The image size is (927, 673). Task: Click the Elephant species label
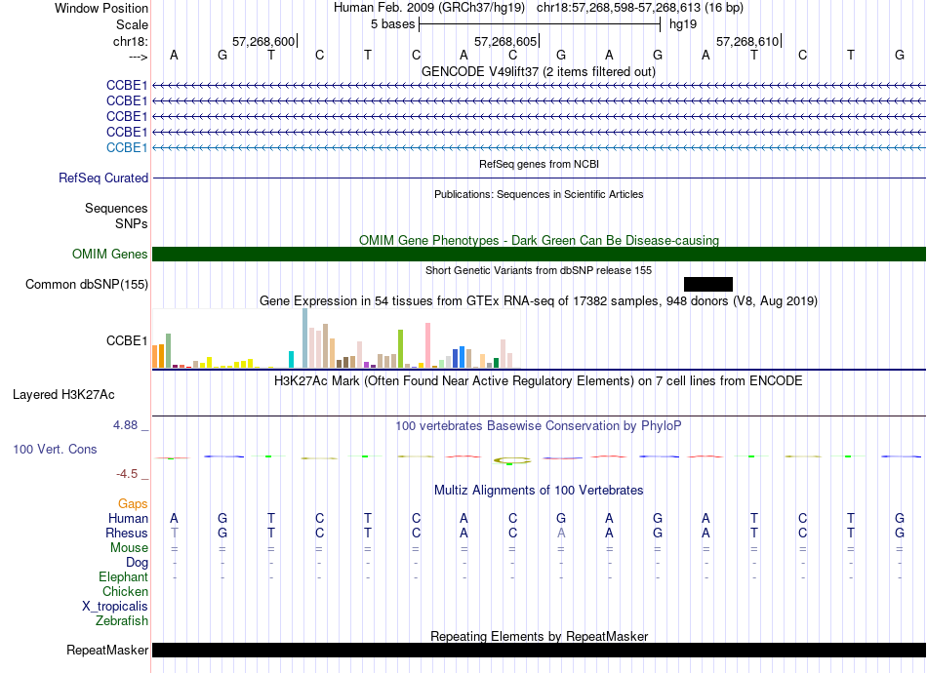coord(123,577)
